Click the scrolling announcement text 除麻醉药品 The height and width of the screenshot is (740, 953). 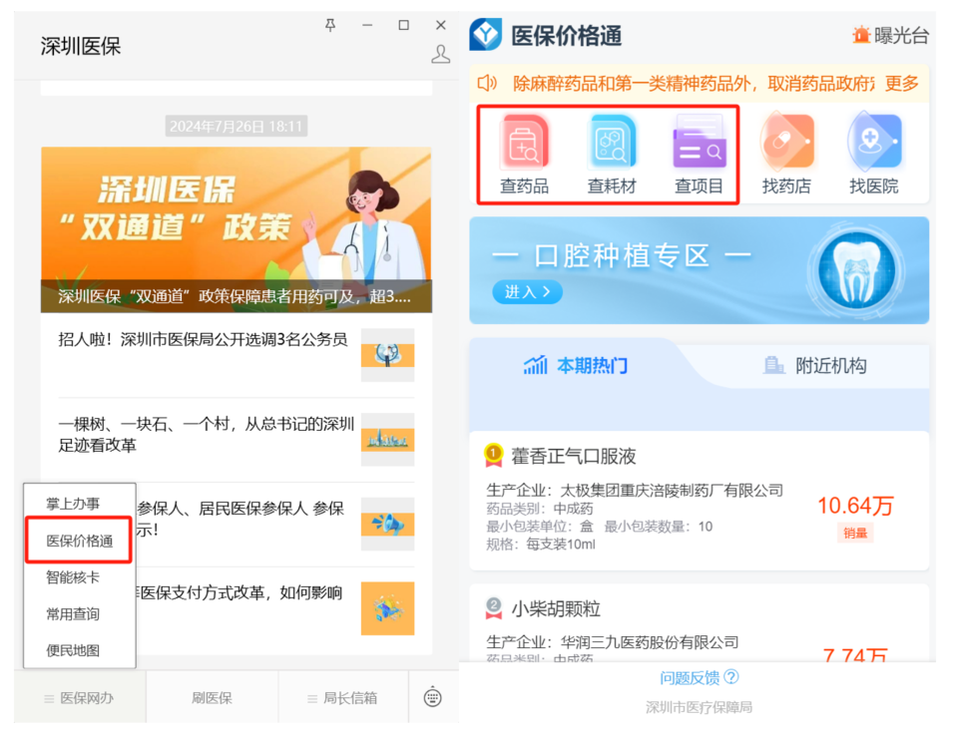[x=695, y=83]
